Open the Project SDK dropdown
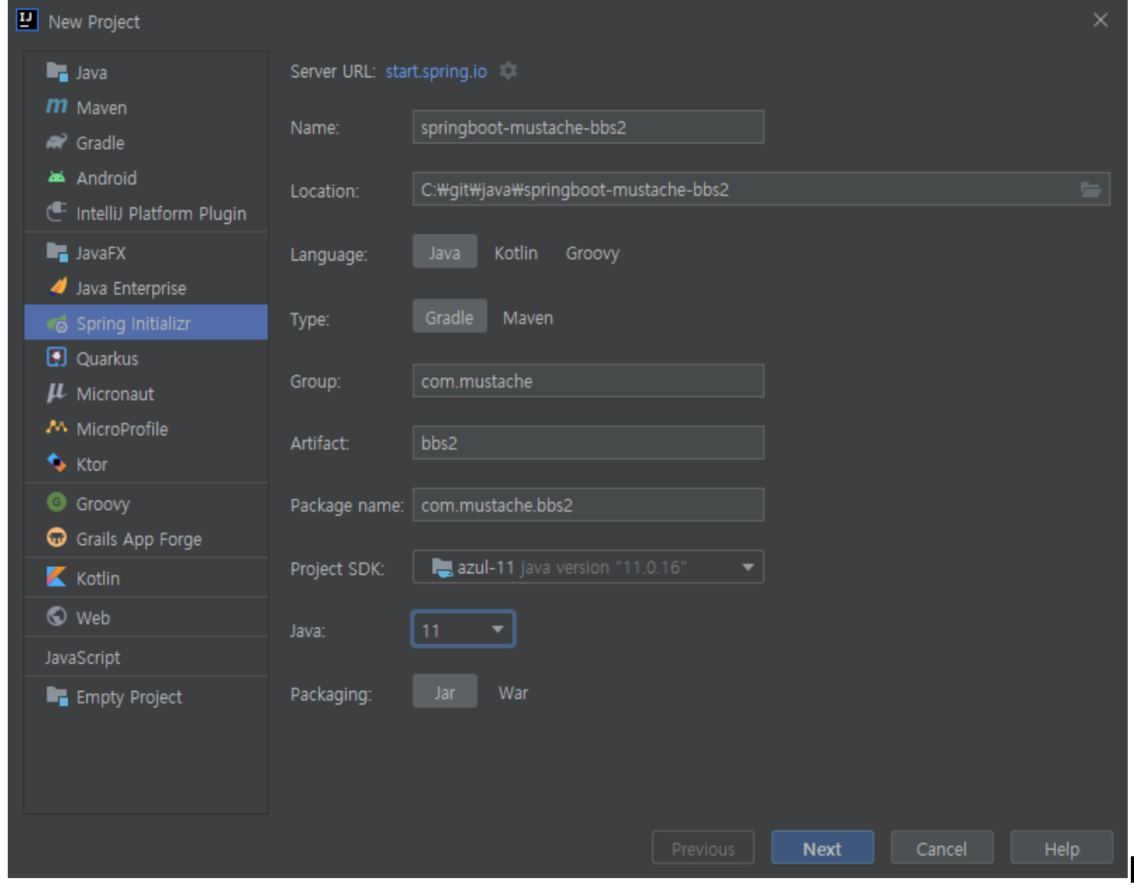 pos(588,567)
